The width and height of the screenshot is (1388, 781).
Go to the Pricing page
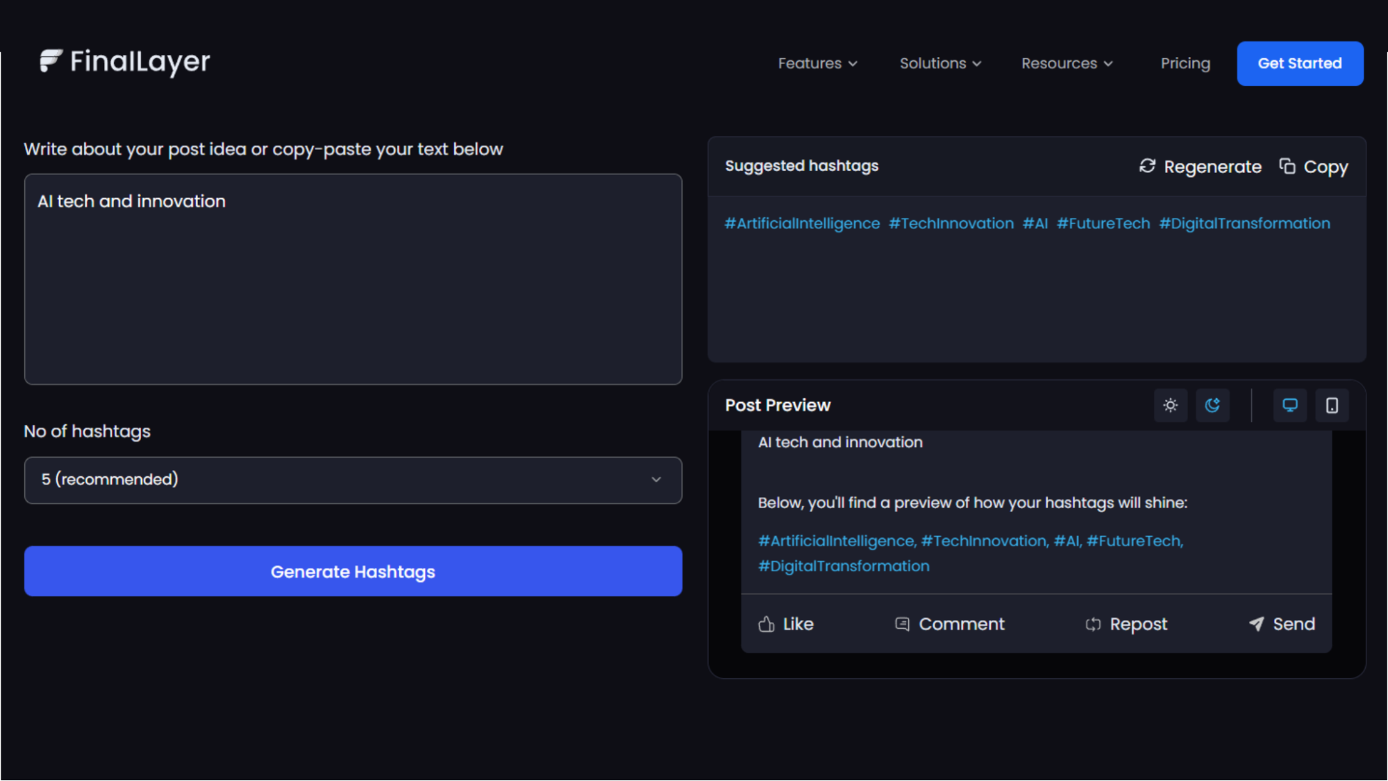pos(1185,63)
